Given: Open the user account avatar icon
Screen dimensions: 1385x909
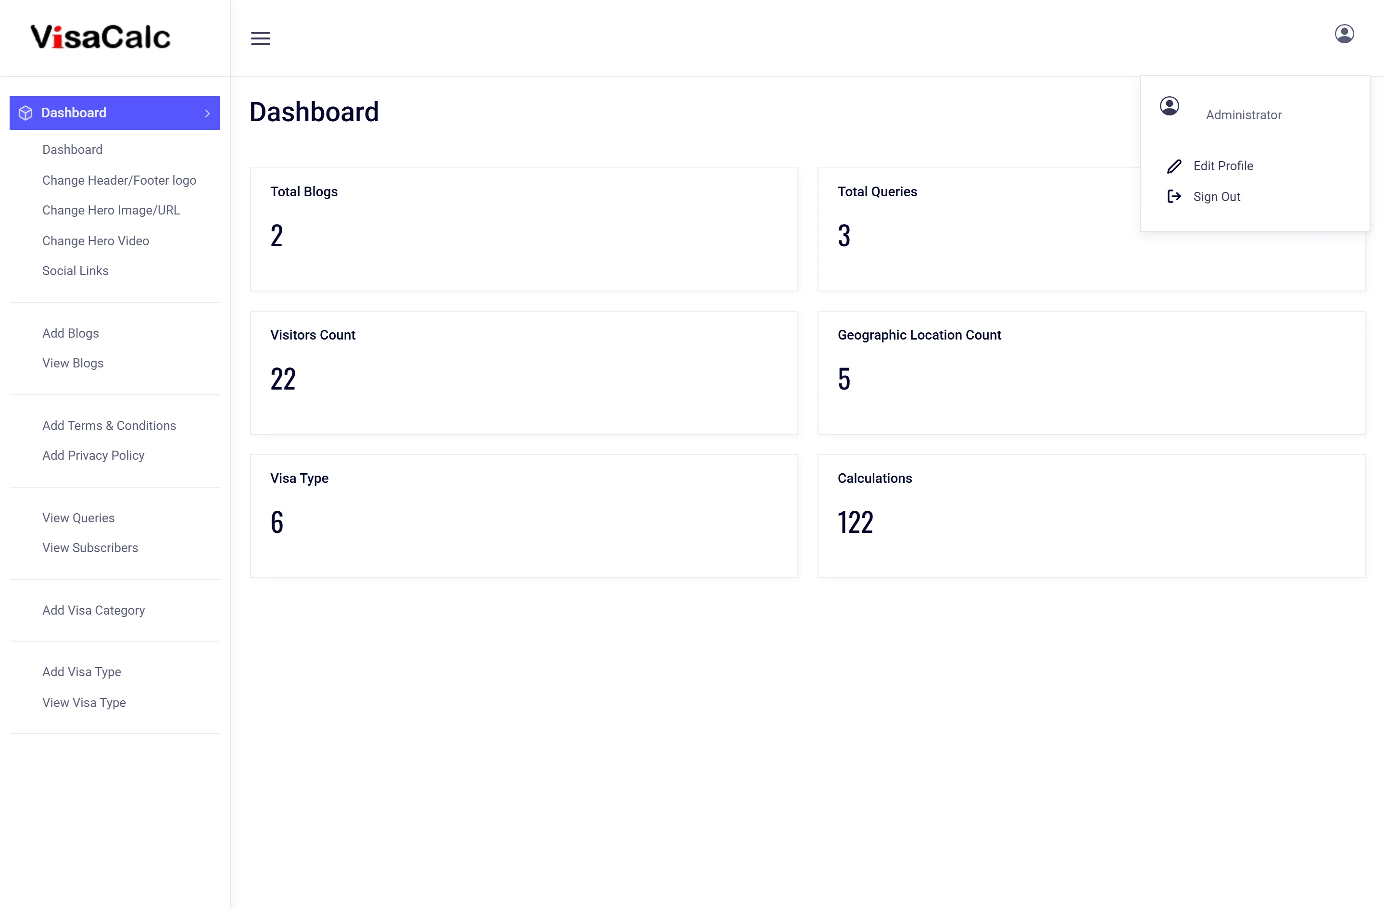Looking at the screenshot, I should pos(1344,34).
